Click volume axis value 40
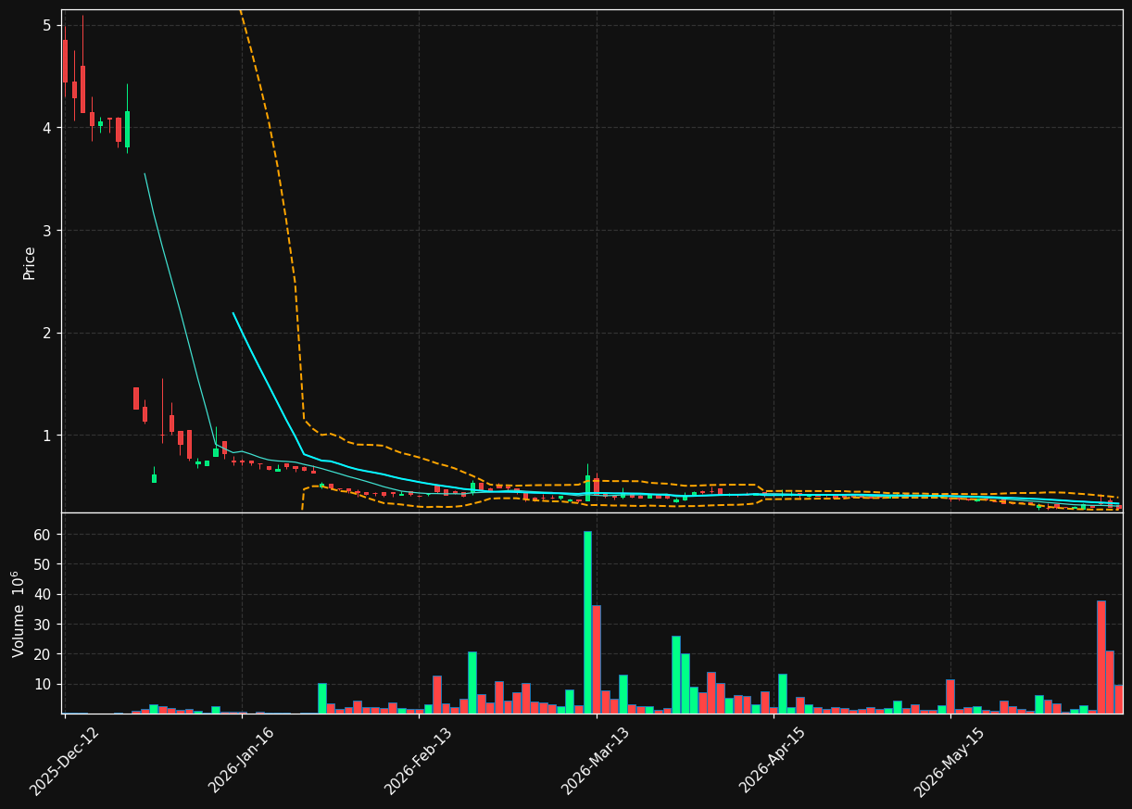 43,594
